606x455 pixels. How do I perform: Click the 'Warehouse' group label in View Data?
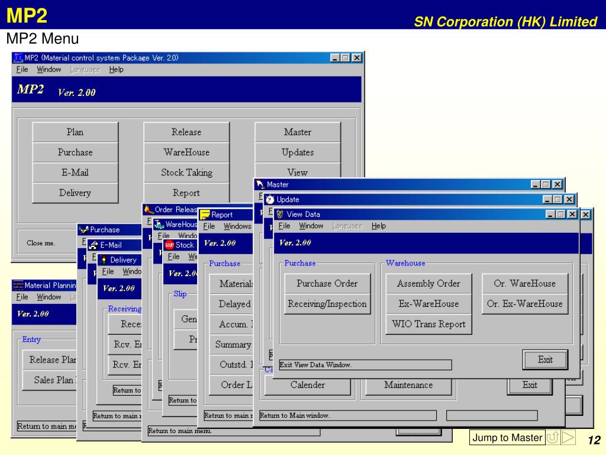[x=405, y=263]
